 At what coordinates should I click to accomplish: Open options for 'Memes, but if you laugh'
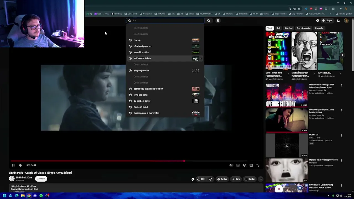tap(342, 160)
